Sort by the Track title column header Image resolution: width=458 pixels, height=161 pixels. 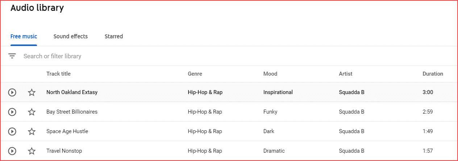coord(58,74)
